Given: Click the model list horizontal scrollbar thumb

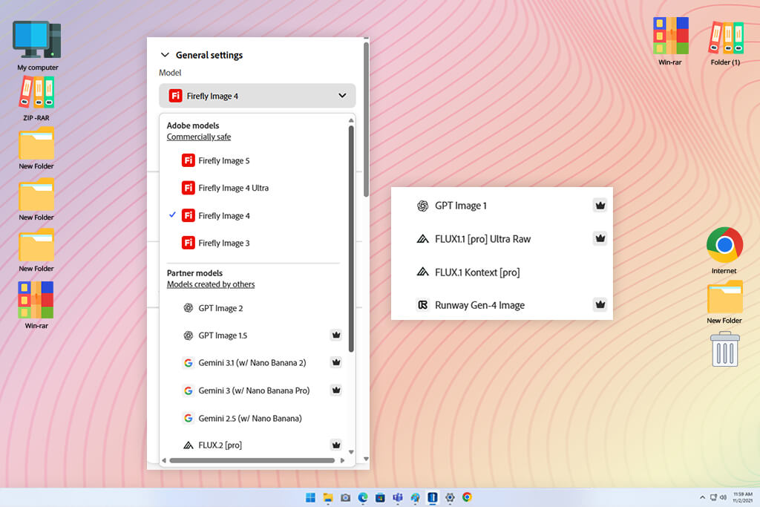Looking at the screenshot, I should pyautogui.click(x=252, y=460).
